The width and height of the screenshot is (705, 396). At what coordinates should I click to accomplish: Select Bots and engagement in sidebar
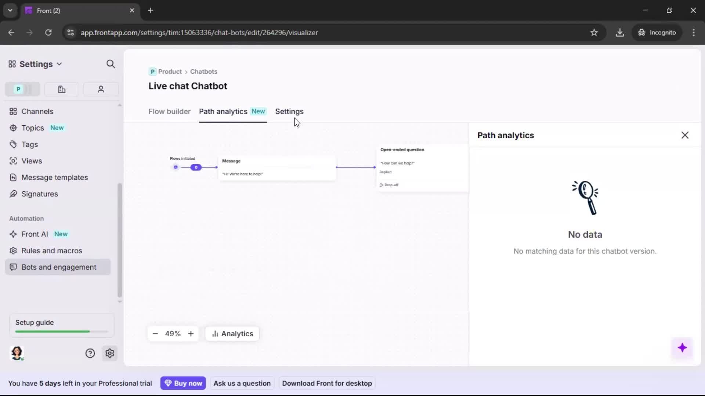[58, 267]
